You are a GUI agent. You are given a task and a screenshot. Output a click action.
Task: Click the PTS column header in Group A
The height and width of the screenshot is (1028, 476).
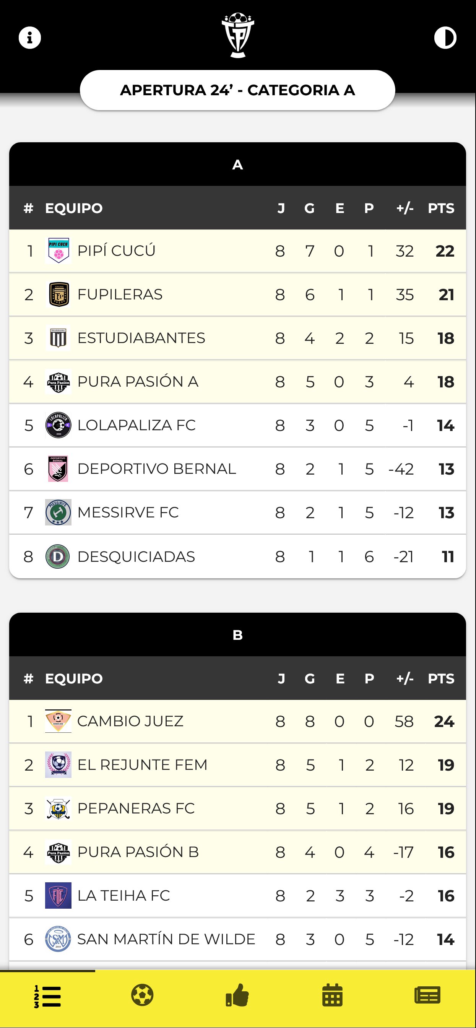tap(441, 208)
